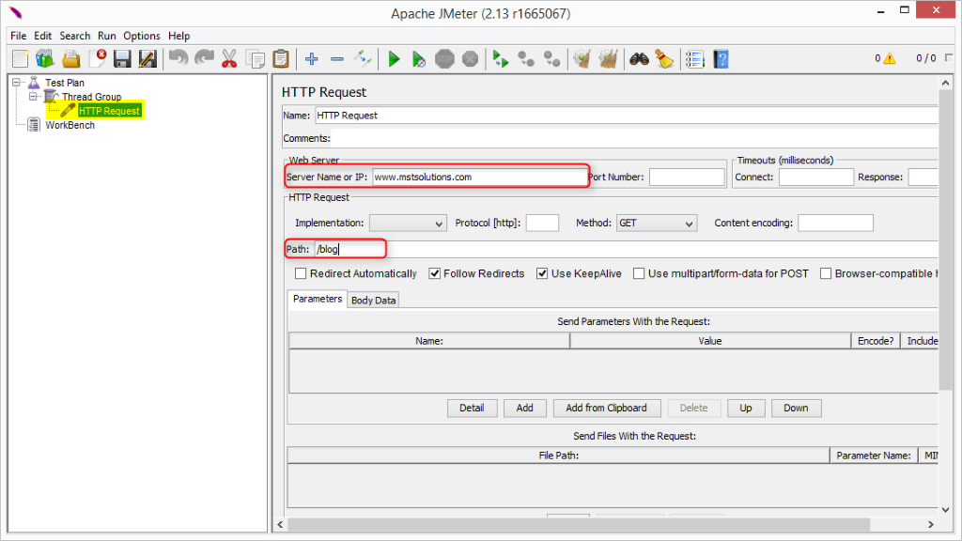Switch to the Body Data tab
The width and height of the screenshot is (962, 541).
click(x=373, y=300)
